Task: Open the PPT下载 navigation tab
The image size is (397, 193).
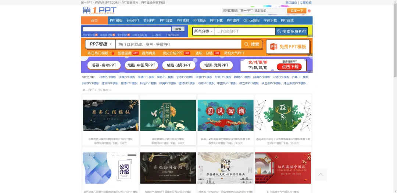Action: click(x=217, y=21)
